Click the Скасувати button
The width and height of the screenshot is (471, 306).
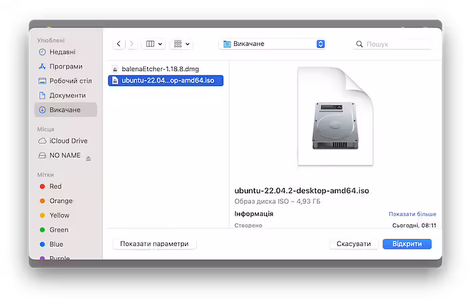tap(353, 244)
